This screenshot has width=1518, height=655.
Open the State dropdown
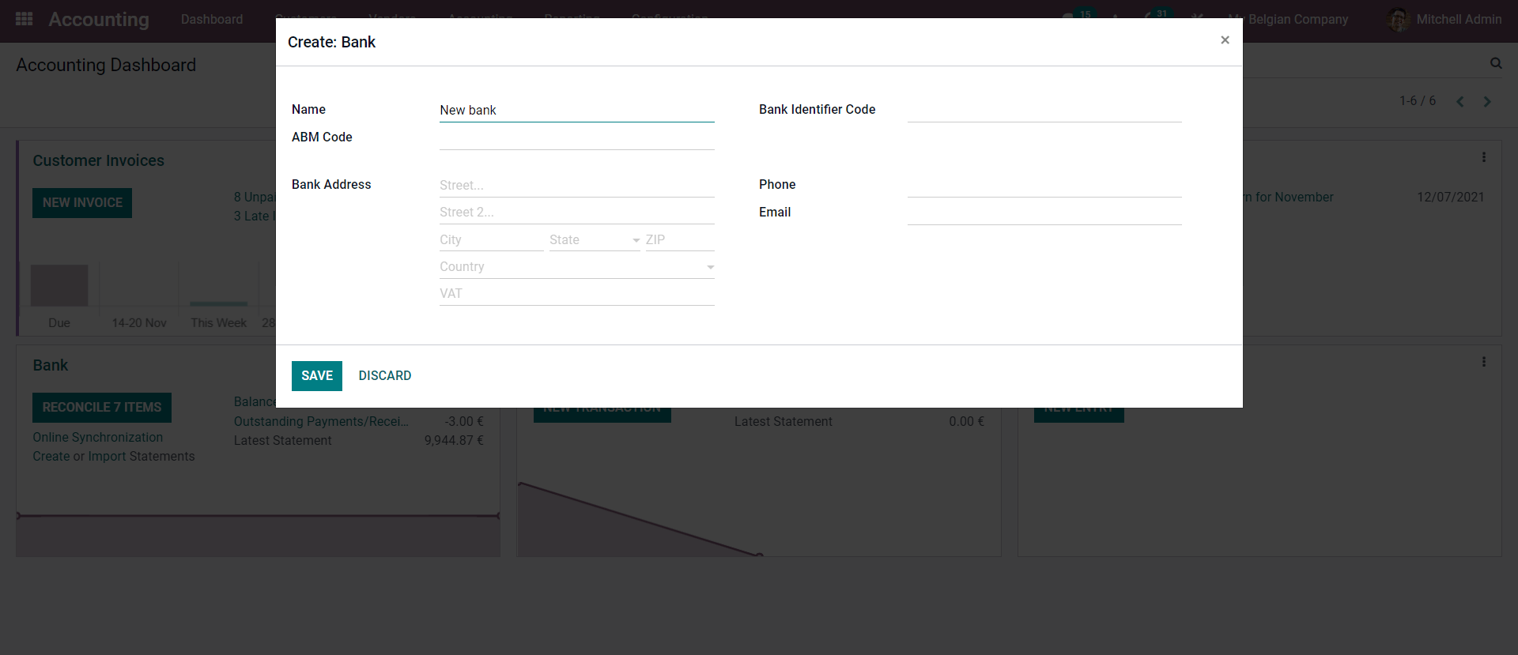[595, 240]
